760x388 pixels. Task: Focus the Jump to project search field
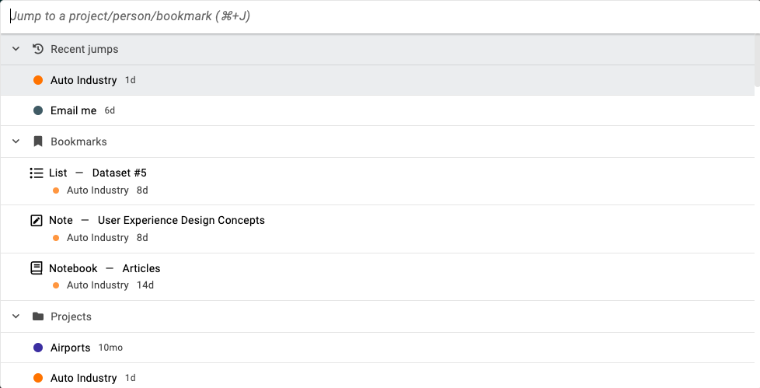[380, 16]
